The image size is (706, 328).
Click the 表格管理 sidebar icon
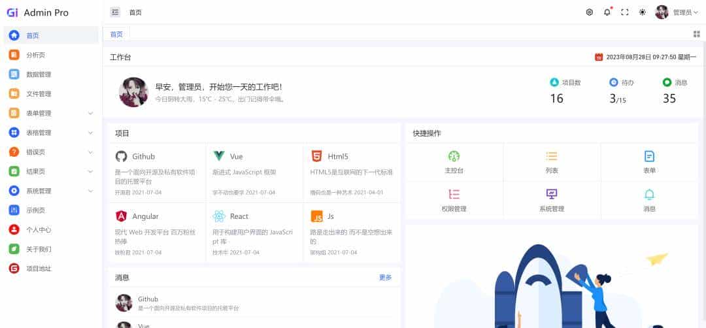click(14, 133)
